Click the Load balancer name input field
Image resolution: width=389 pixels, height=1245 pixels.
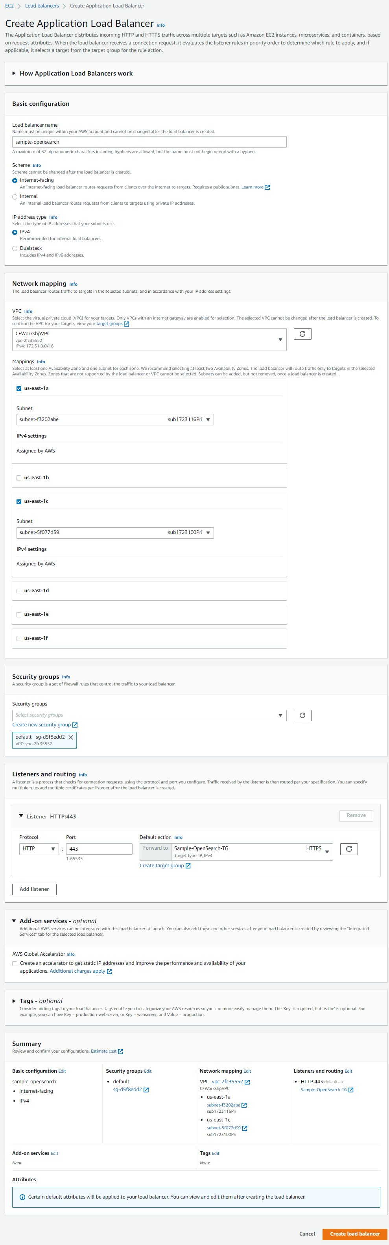coord(149,142)
